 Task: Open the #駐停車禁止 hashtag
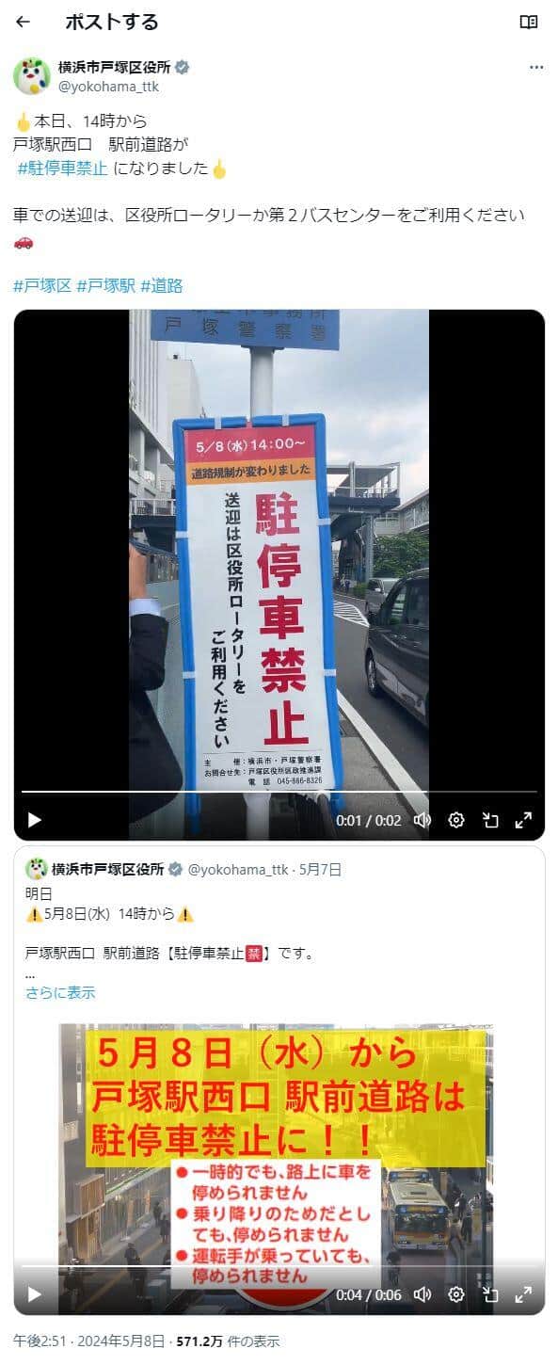click(x=62, y=169)
